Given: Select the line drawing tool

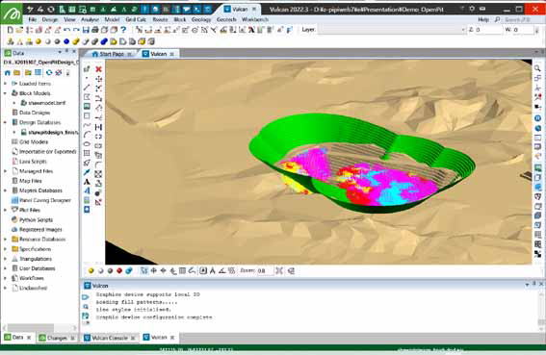Looking at the screenshot, I should 87,88.
